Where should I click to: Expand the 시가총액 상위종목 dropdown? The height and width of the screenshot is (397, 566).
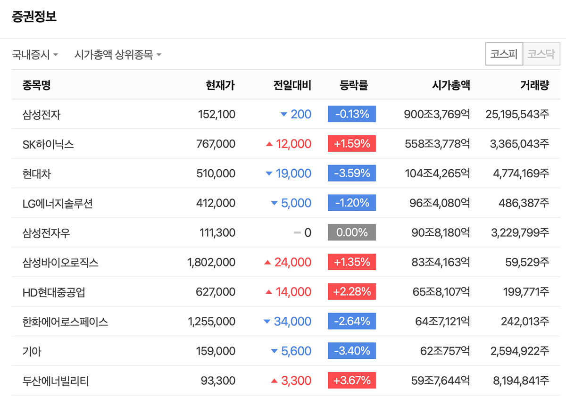tap(117, 55)
